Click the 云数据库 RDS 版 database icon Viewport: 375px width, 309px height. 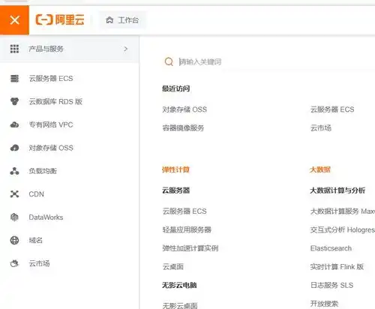pos(14,101)
